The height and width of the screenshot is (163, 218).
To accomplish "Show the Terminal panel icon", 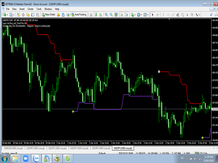I will [x=33, y=15].
